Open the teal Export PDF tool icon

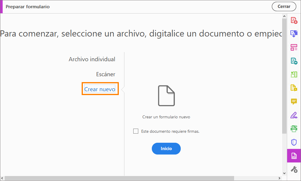click(294, 61)
